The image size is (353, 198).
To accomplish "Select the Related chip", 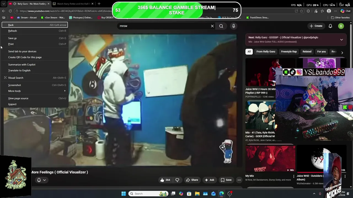I will pyautogui.click(x=307, y=52).
